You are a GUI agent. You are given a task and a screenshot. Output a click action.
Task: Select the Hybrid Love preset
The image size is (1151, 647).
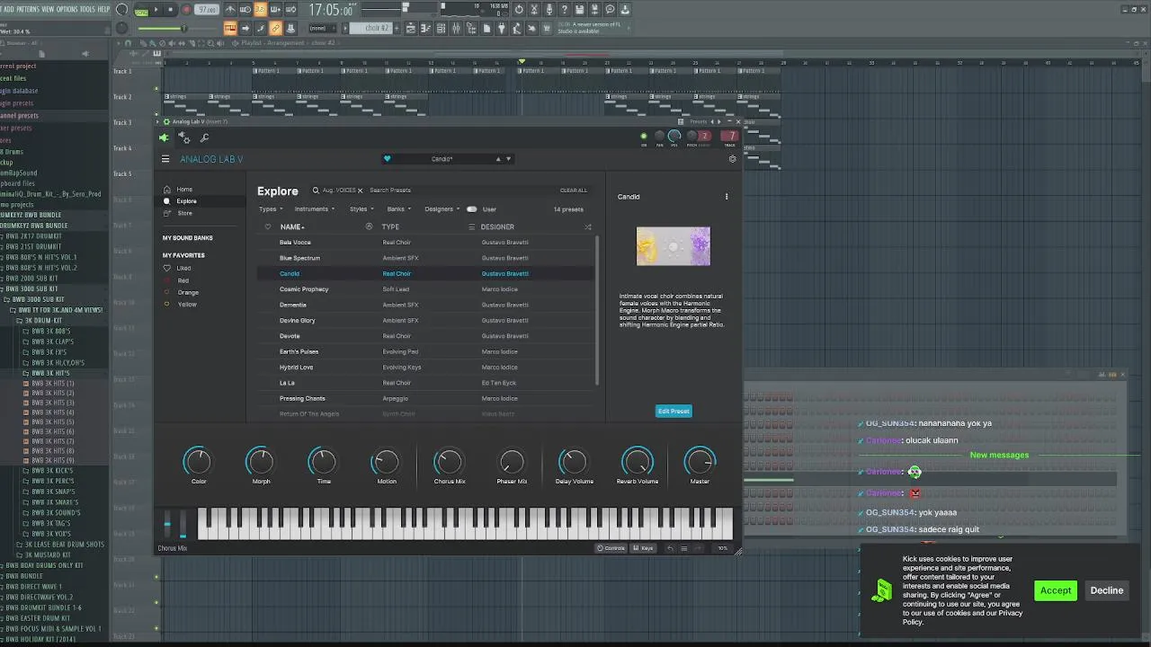[425, 368]
